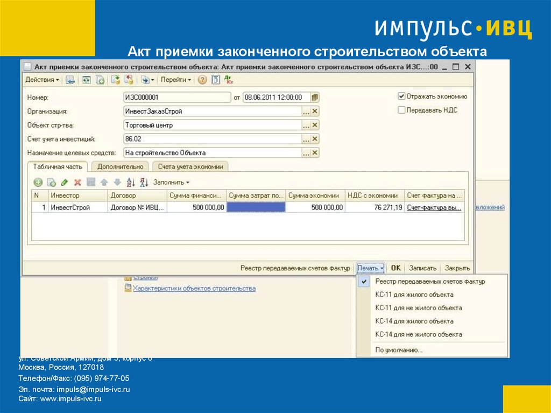Select Реестр передаваемых счетов фактур menu item
The width and height of the screenshot is (551, 413).
432,282
